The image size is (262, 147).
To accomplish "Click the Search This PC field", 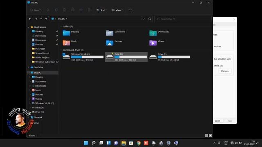I will [x=183, y=19].
